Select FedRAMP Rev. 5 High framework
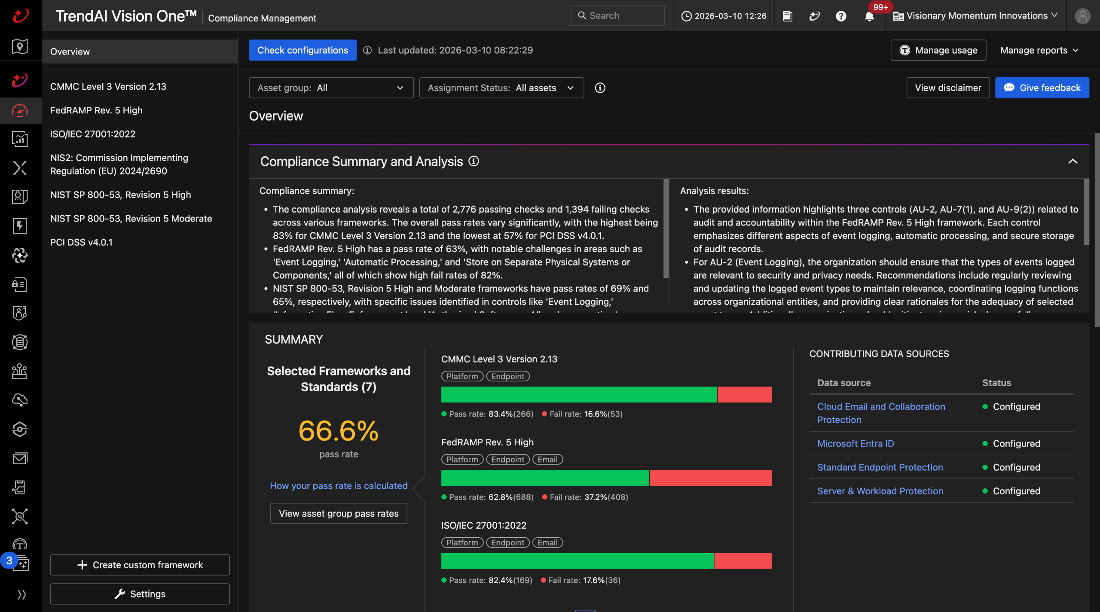 pyautogui.click(x=96, y=110)
